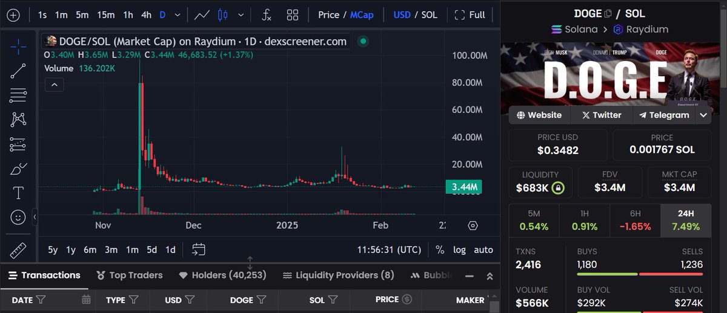Filter transactions by DOGE amount funnel icon
Viewport: 727px width, 313px height.
click(261, 299)
